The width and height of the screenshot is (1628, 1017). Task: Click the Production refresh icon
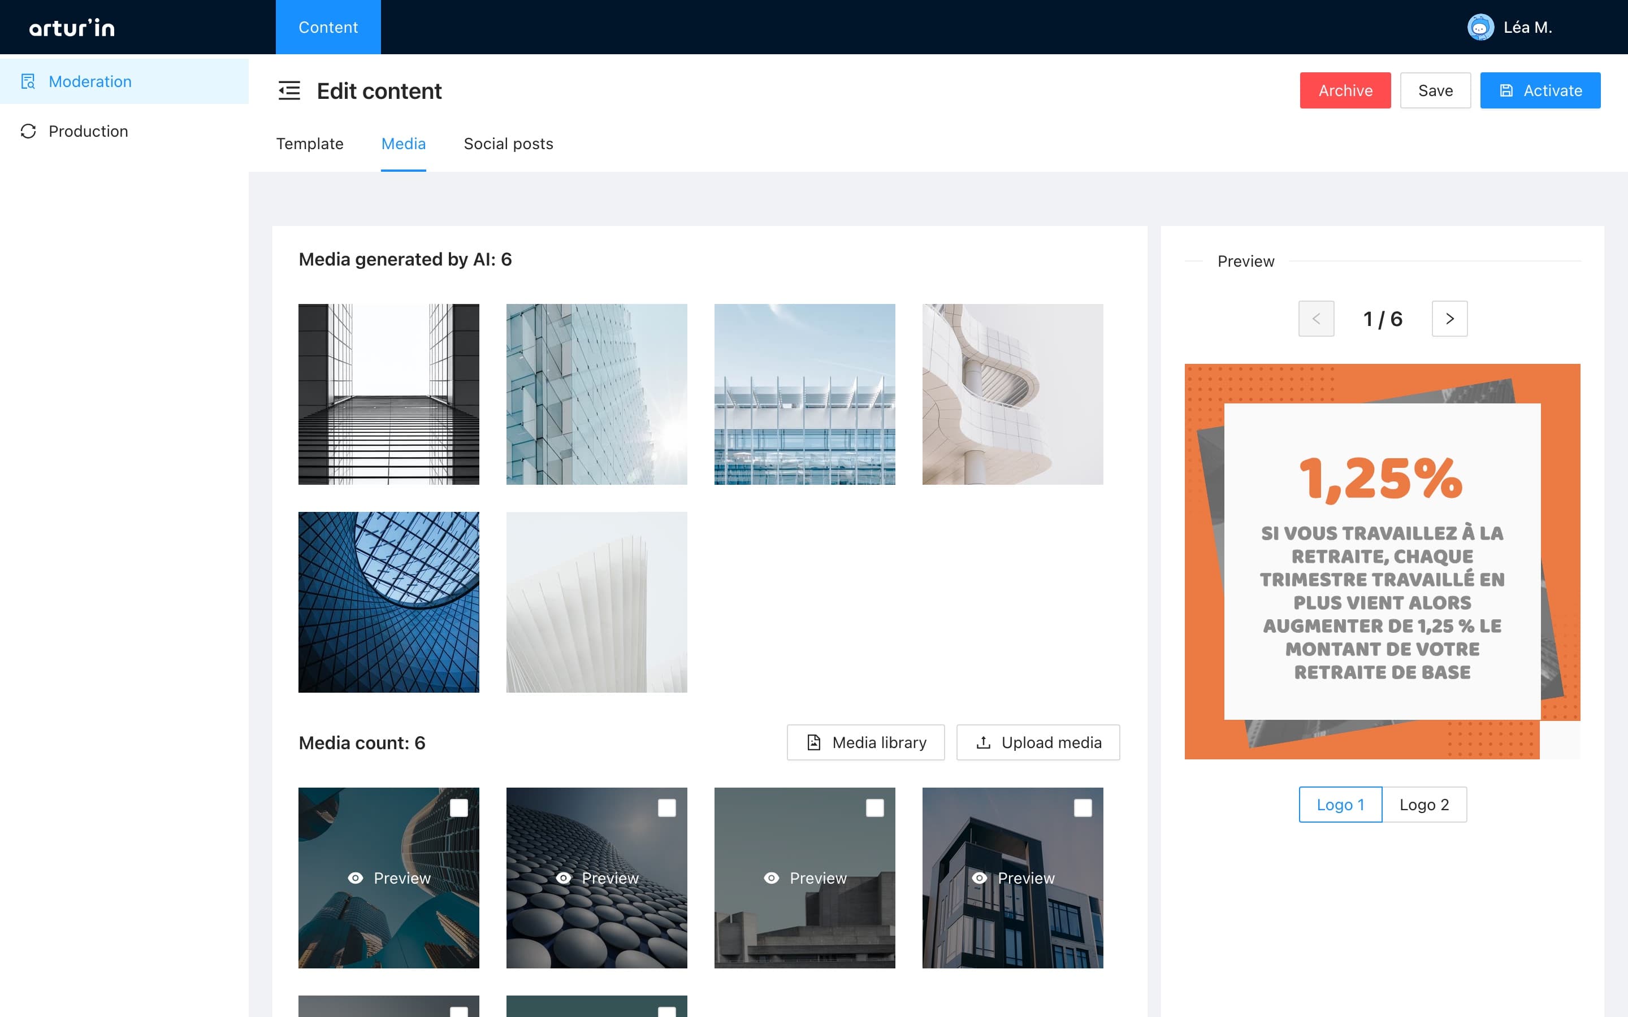(x=28, y=131)
